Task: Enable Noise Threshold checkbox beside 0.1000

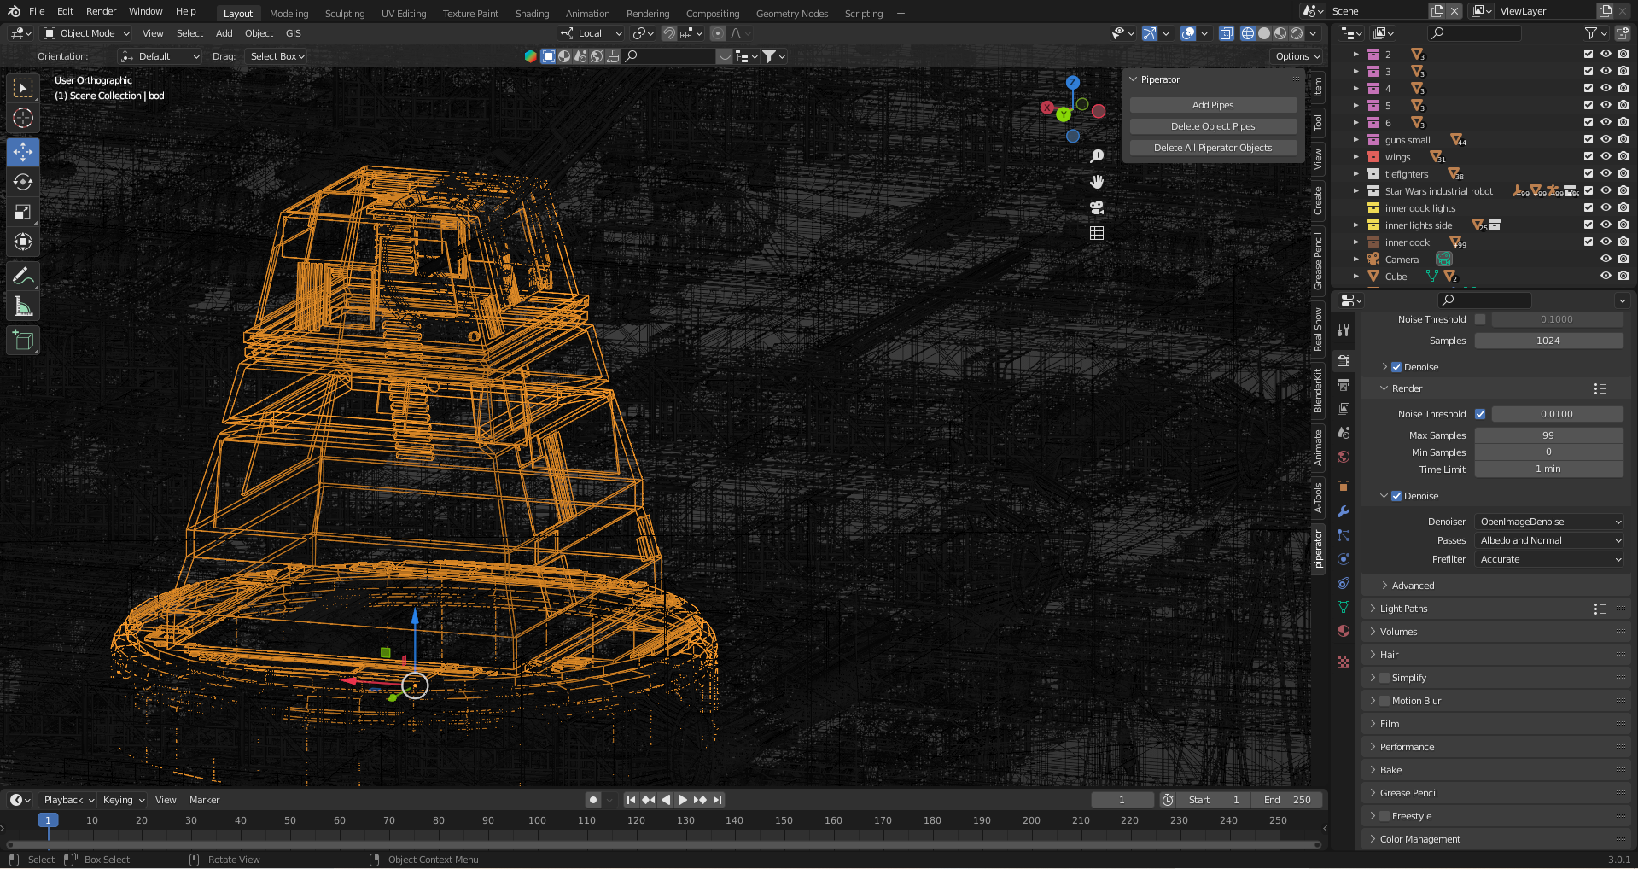Action: point(1480,319)
